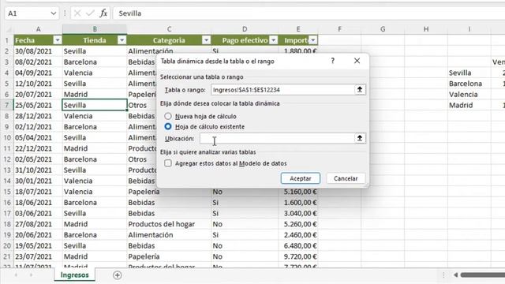This screenshot has height=284, width=505.
Task: Select column F header
Action: tap(339, 29)
